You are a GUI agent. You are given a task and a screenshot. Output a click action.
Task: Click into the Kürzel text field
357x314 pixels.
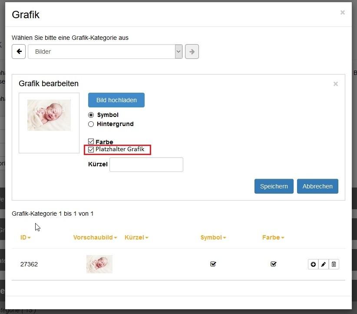tap(146, 165)
